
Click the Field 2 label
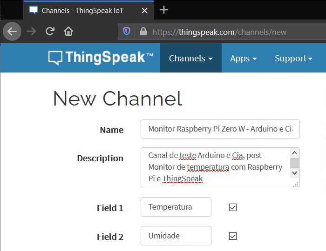click(x=110, y=237)
